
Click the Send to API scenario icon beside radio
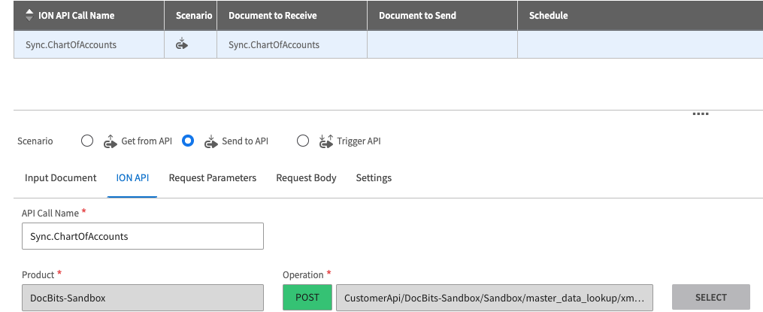pos(210,141)
